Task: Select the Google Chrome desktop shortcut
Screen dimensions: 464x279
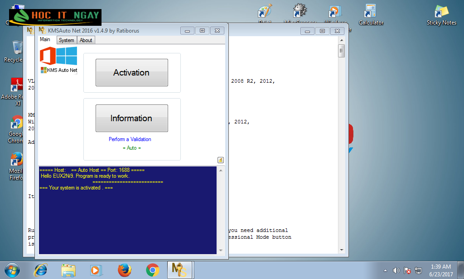Action: [15, 129]
